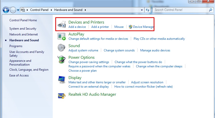The width and height of the screenshot is (215, 118).
Task: Select Hardware and Sound in sidebar
Action: click(24, 40)
